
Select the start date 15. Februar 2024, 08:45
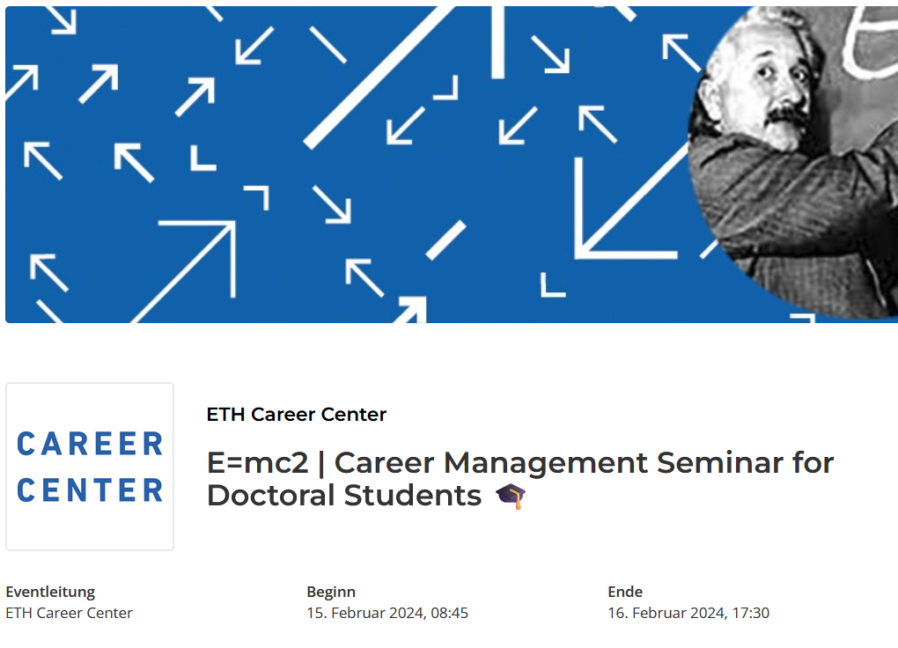click(387, 613)
